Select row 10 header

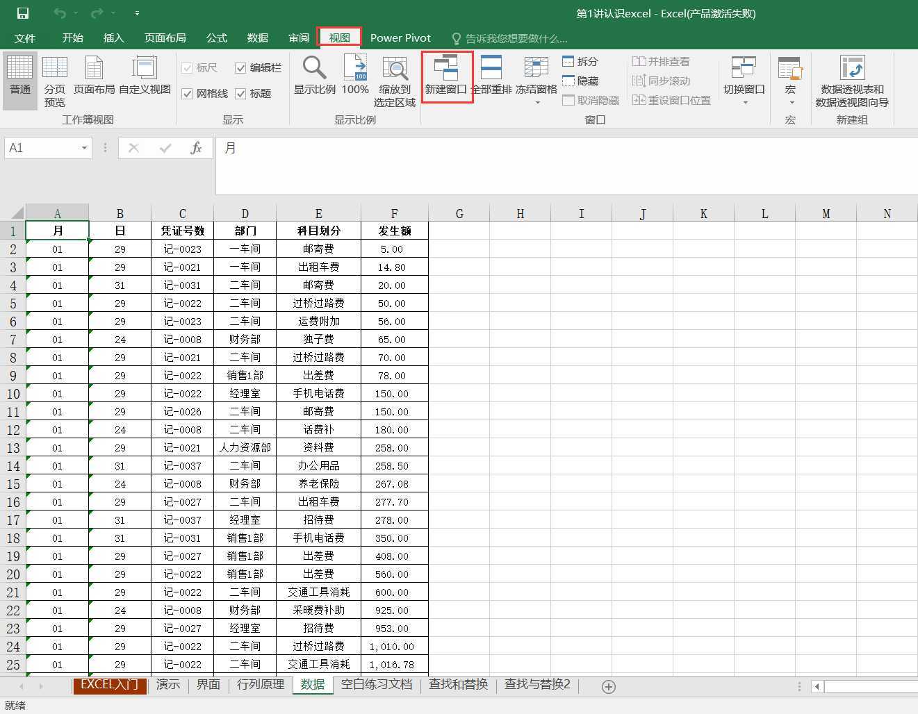coord(13,394)
